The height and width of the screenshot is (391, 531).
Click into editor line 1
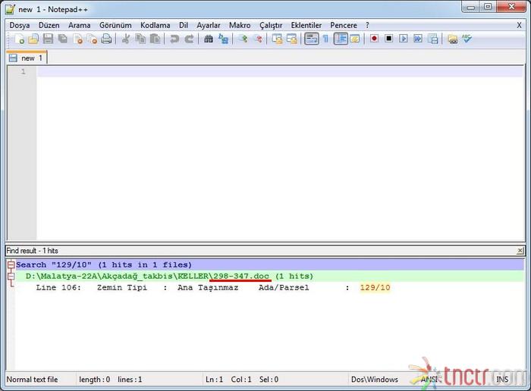coord(280,72)
